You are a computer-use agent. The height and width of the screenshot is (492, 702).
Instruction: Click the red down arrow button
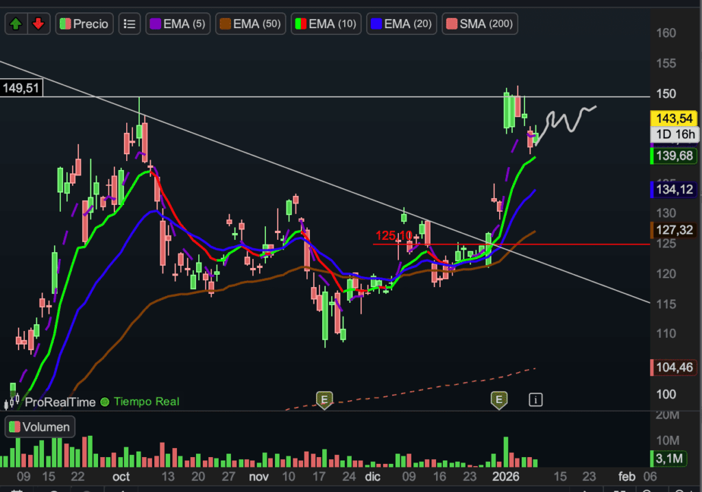[38, 23]
